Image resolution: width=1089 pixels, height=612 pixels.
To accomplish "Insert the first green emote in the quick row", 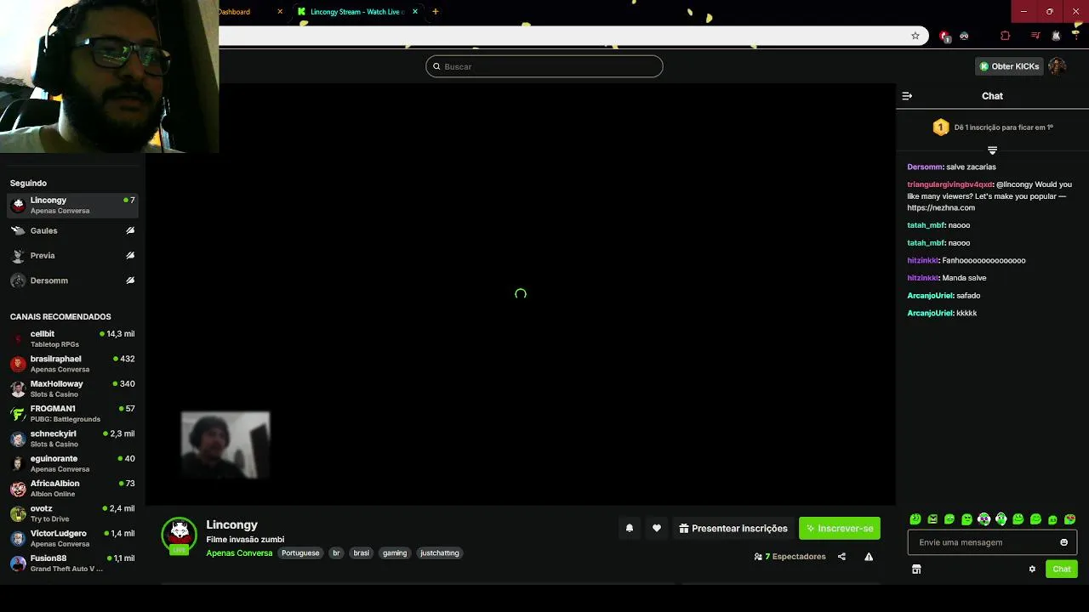I will pyautogui.click(x=915, y=519).
